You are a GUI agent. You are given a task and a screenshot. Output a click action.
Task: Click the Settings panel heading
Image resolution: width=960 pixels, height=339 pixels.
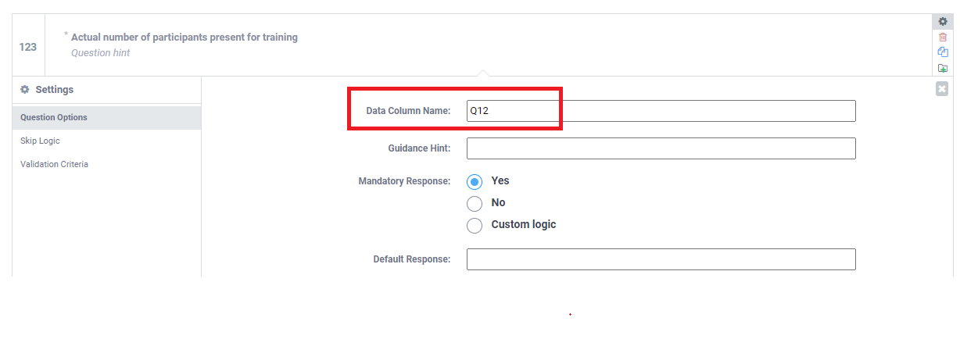coord(54,90)
